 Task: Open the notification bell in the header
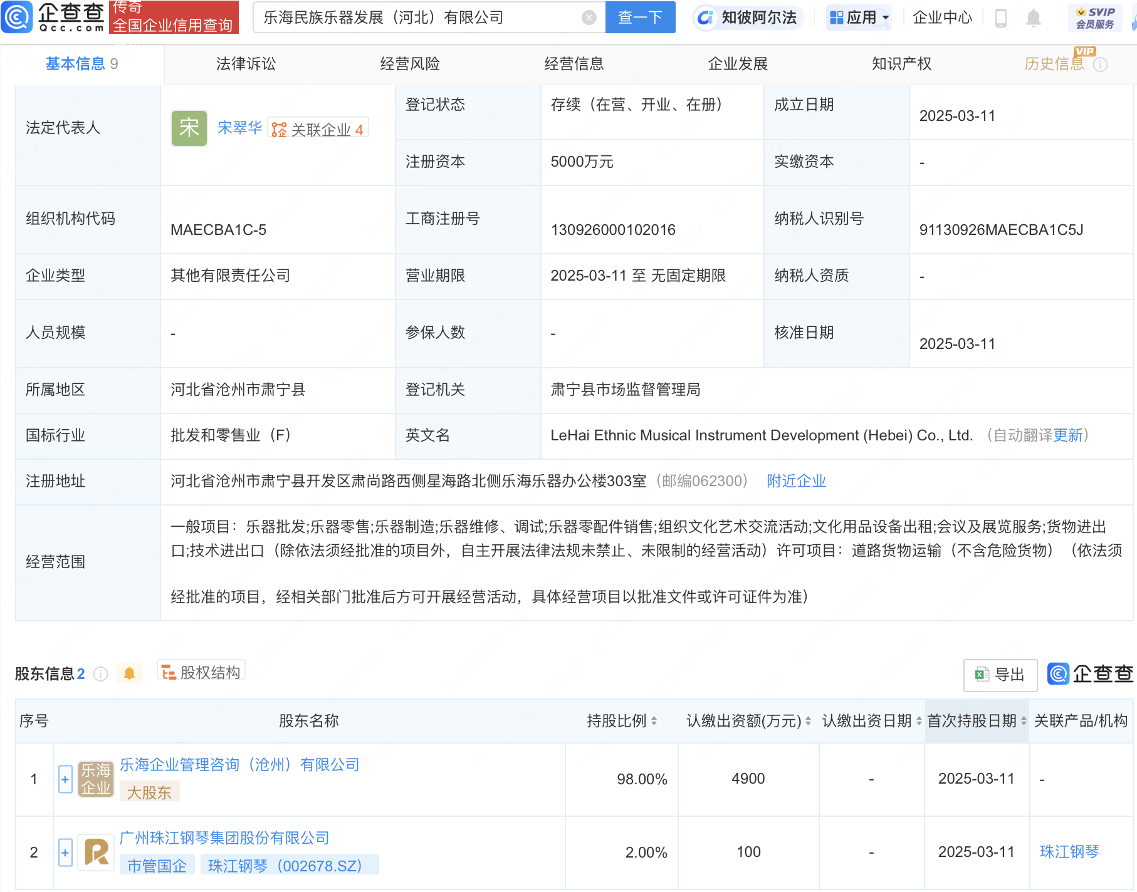[x=1034, y=18]
